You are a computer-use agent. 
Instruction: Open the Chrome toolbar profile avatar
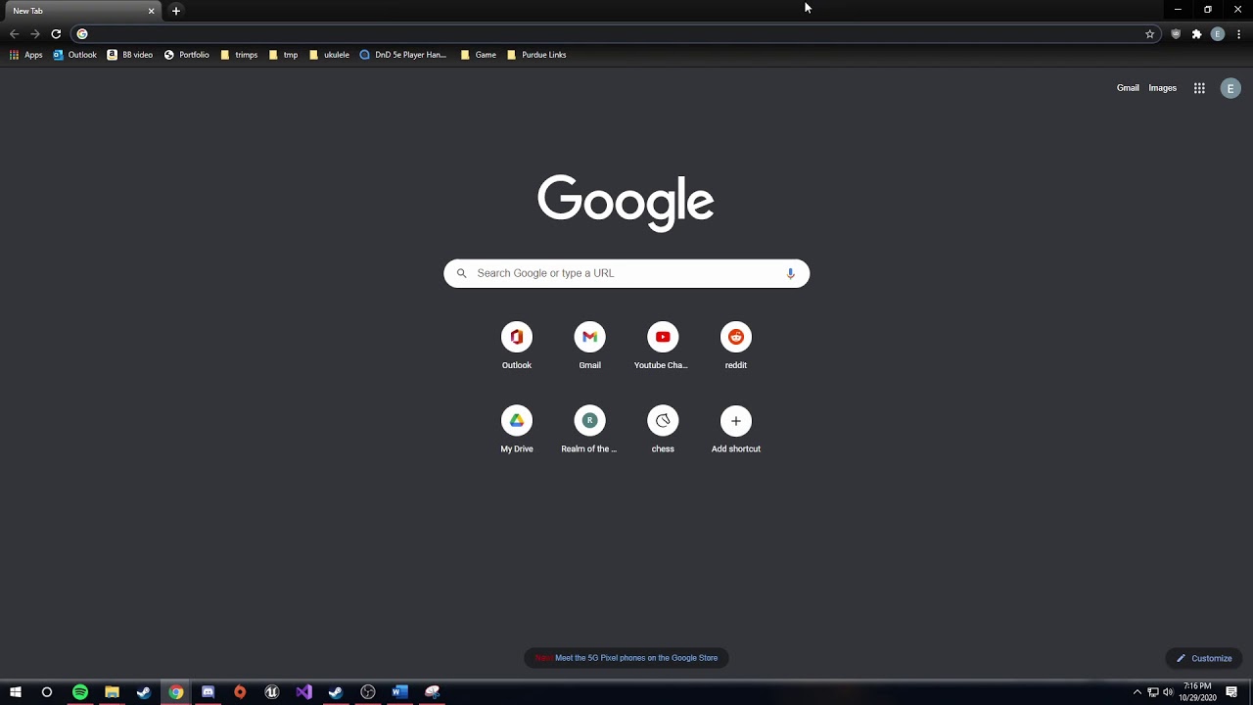pos(1218,34)
